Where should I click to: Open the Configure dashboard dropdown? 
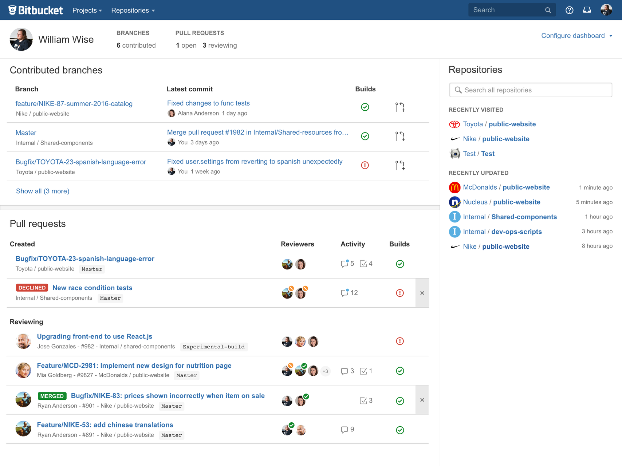572,36
